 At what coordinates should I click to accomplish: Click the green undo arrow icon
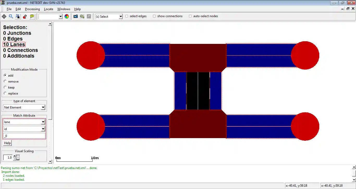[82, 16]
